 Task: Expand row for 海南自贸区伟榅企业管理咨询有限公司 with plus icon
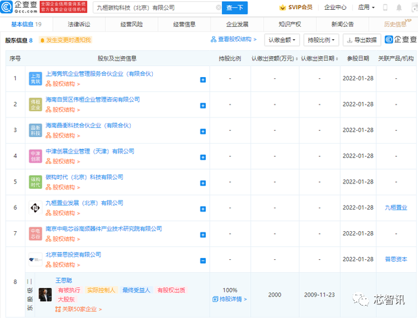pyautogui.click(x=203, y=106)
